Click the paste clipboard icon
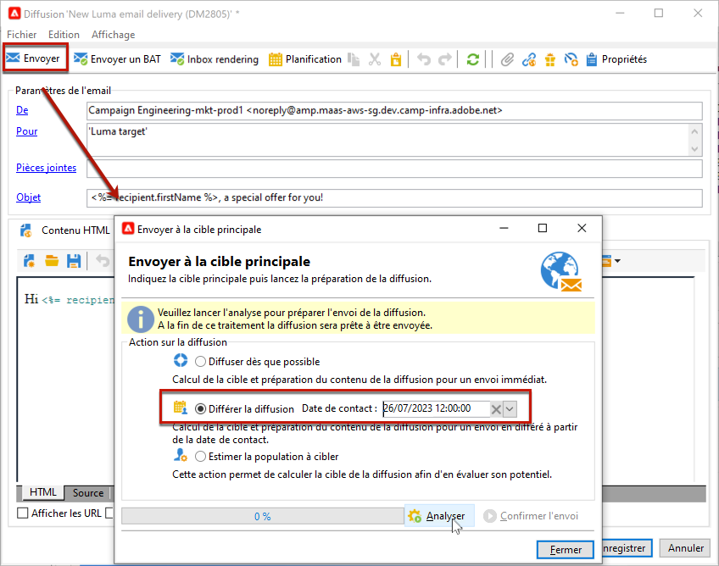719x566 pixels. tap(396, 59)
